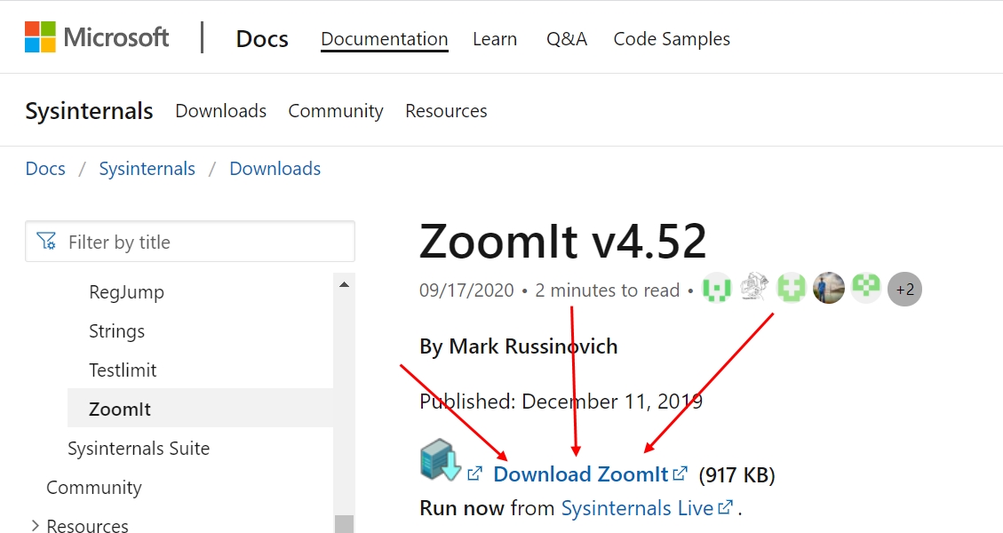Click the external link icon after Sysinternals Live
Screen dimensions: 1003x533
726,506
